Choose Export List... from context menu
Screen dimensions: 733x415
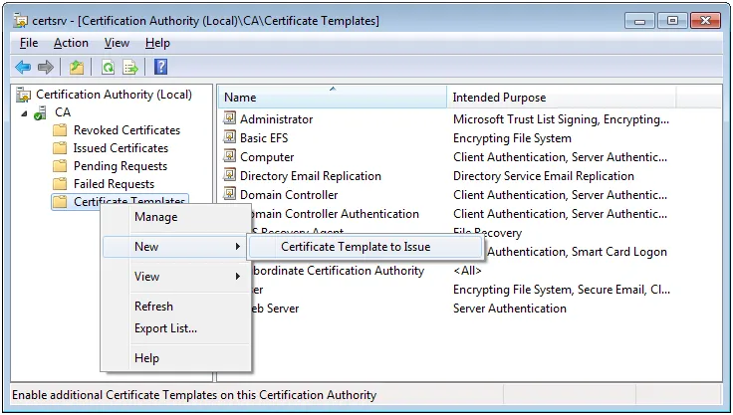[x=176, y=328]
